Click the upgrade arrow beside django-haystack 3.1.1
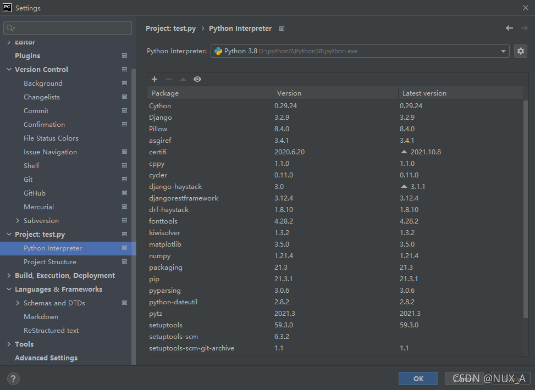535x390 pixels. point(404,186)
